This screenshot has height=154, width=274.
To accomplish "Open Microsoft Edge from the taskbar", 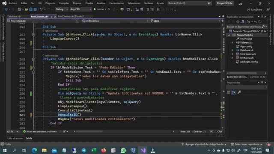I will [34, 150].
